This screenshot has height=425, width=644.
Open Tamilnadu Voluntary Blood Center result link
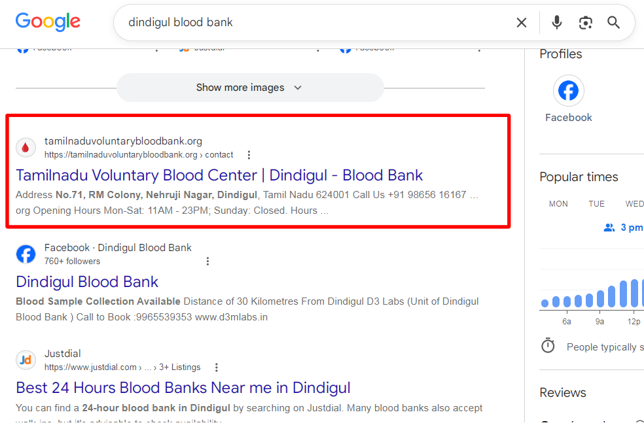(219, 176)
